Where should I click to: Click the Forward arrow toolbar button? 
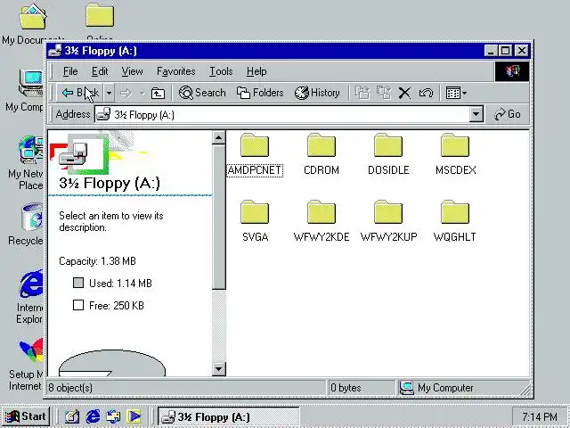pos(126,93)
